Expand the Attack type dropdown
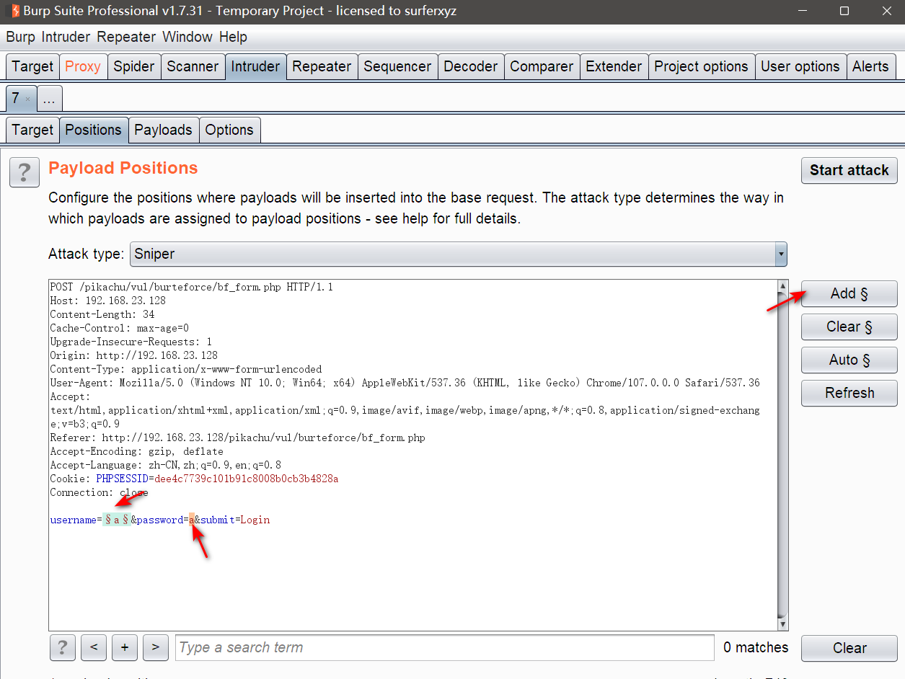905x679 pixels. pyautogui.click(x=780, y=254)
